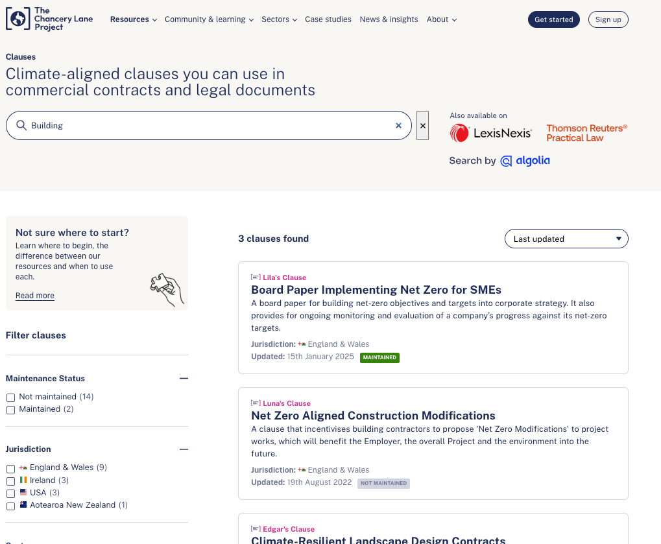Open the Resources menu

coord(133,19)
